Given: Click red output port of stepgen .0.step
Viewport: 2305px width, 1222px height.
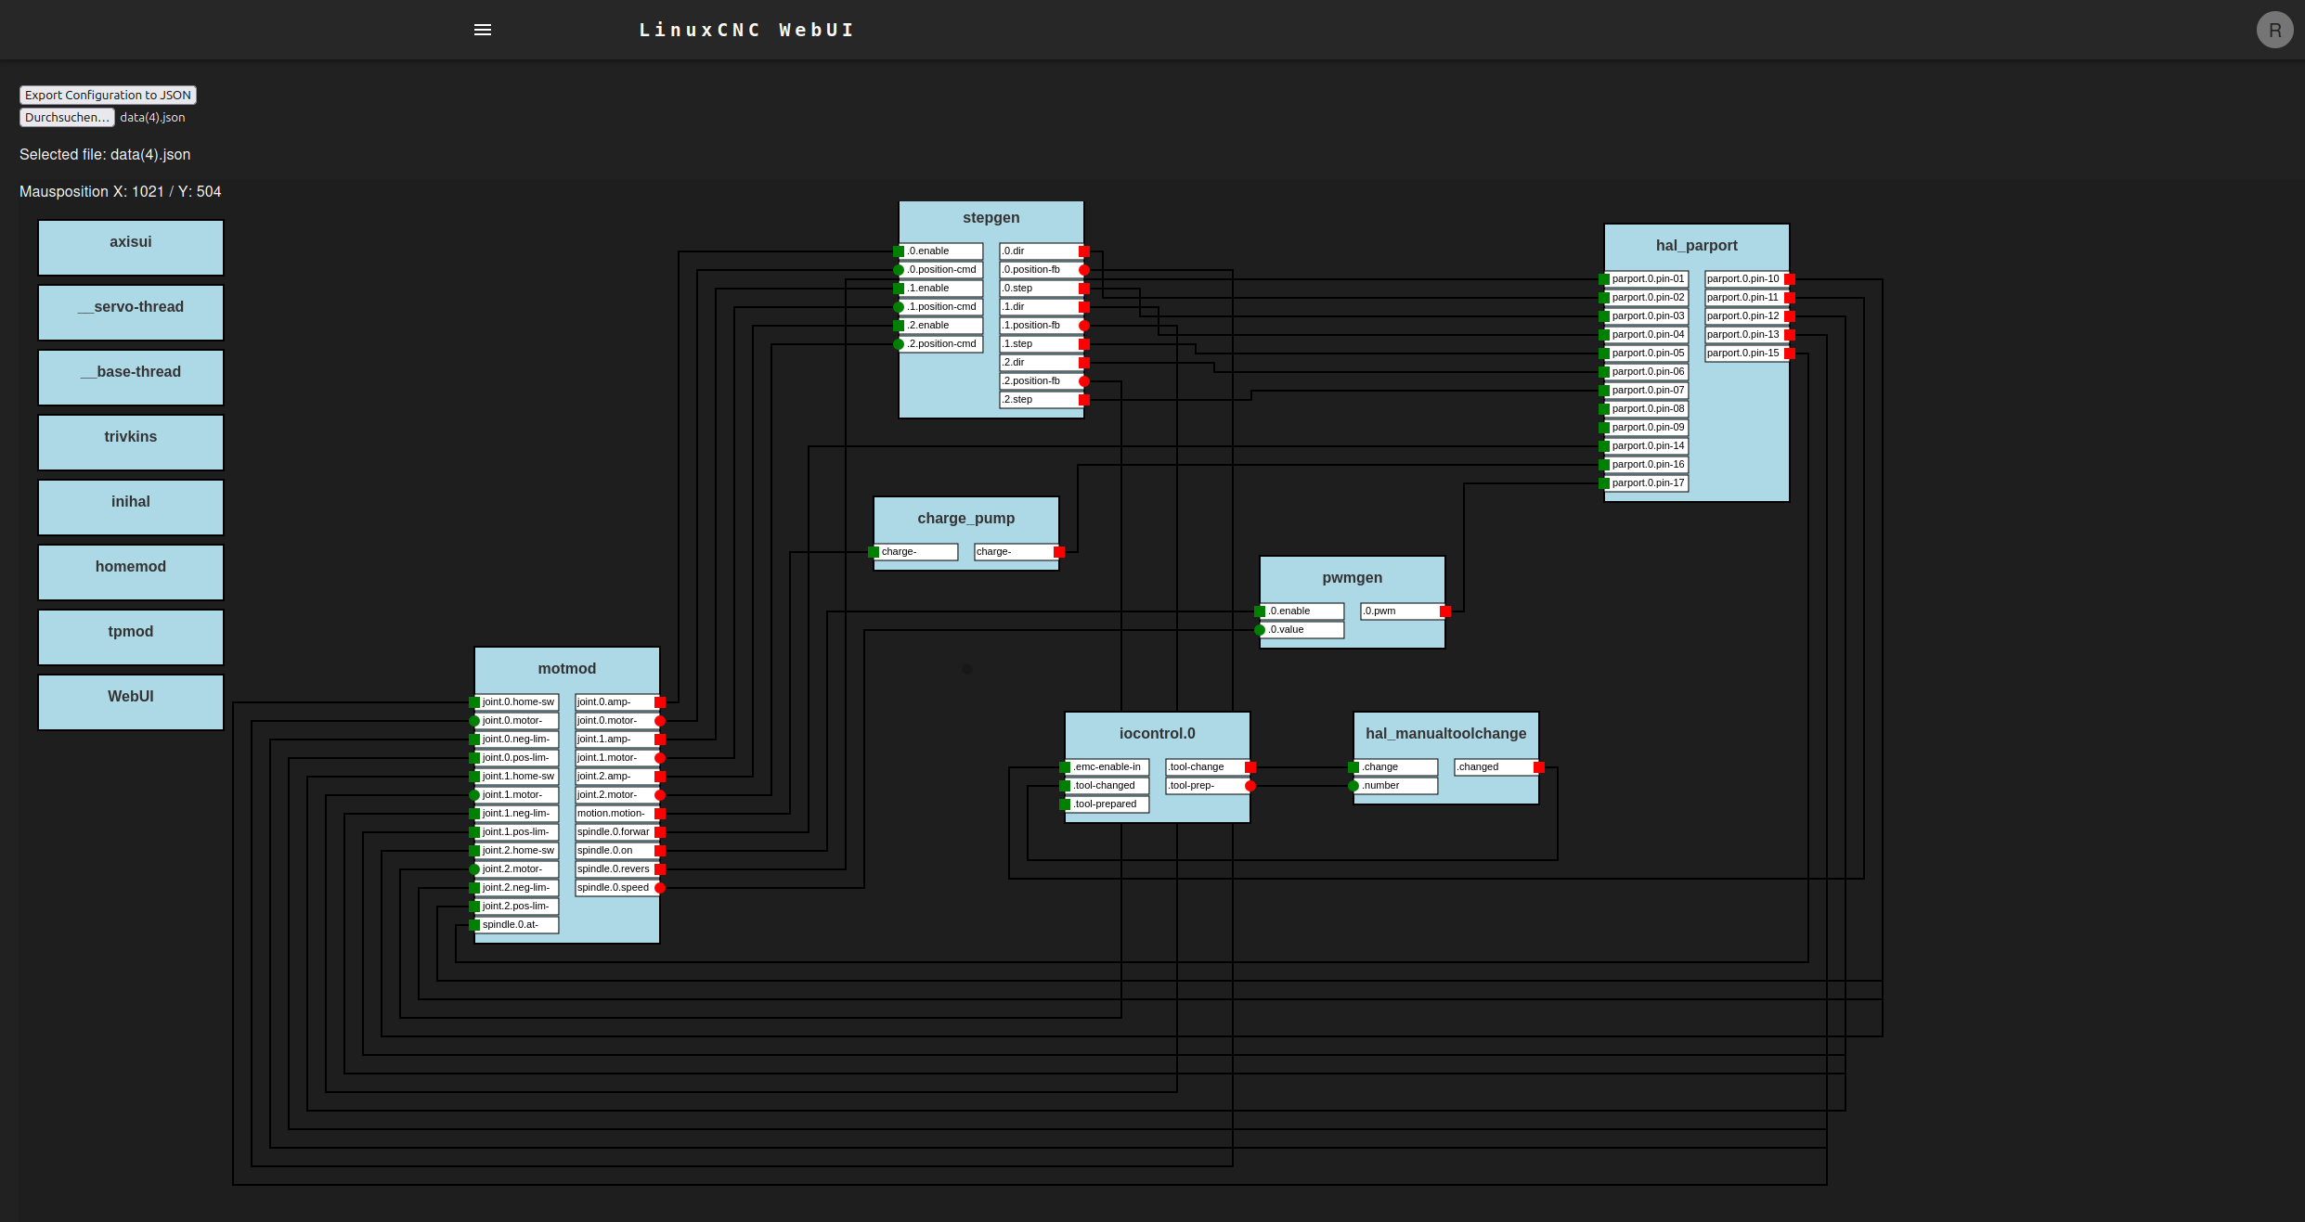Looking at the screenshot, I should (1083, 289).
